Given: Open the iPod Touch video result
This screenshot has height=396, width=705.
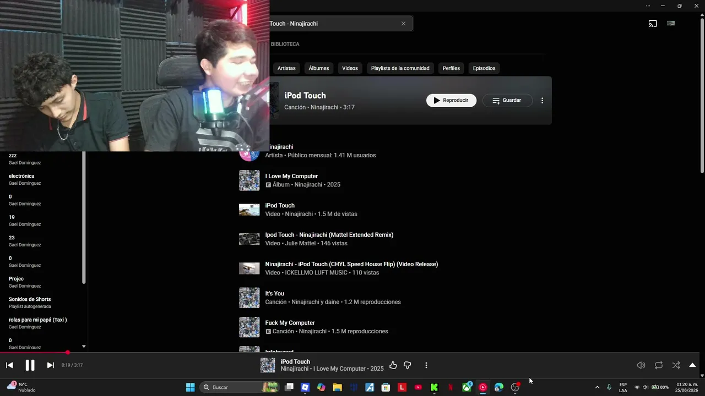Looking at the screenshot, I should pos(280,206).
